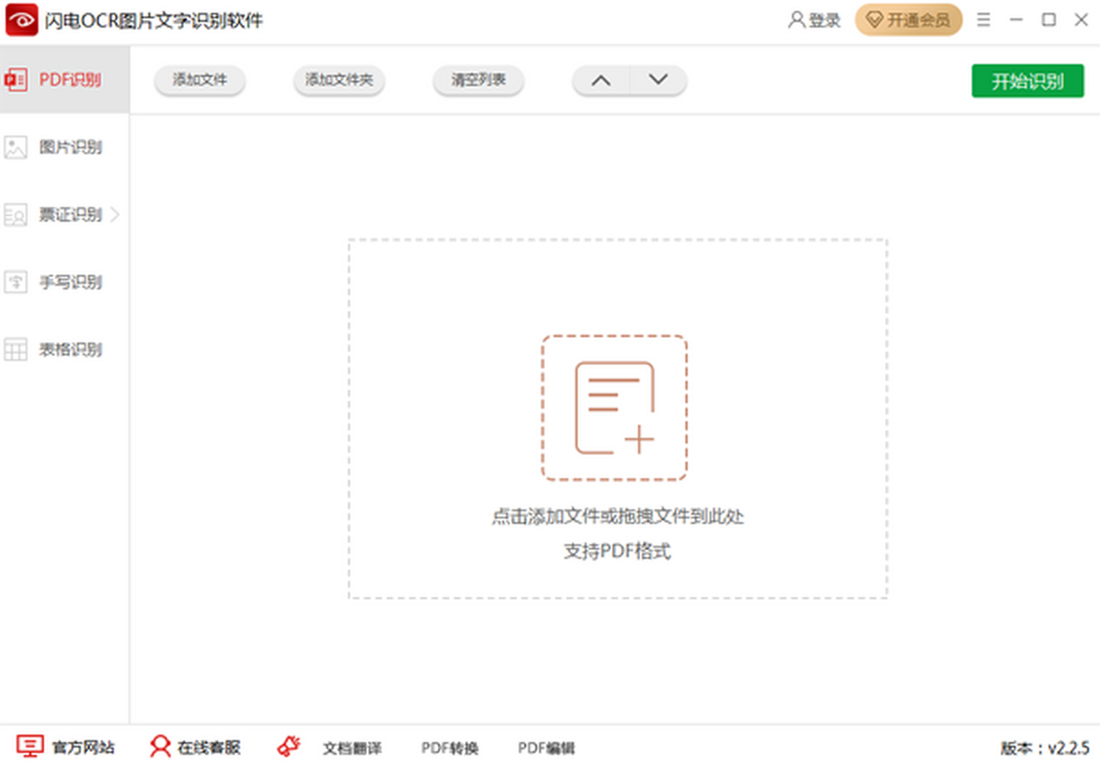Viewport: 1100px width, 764px height.
Task: Open membership via 开通会员 button
Action: coord(909,20)
